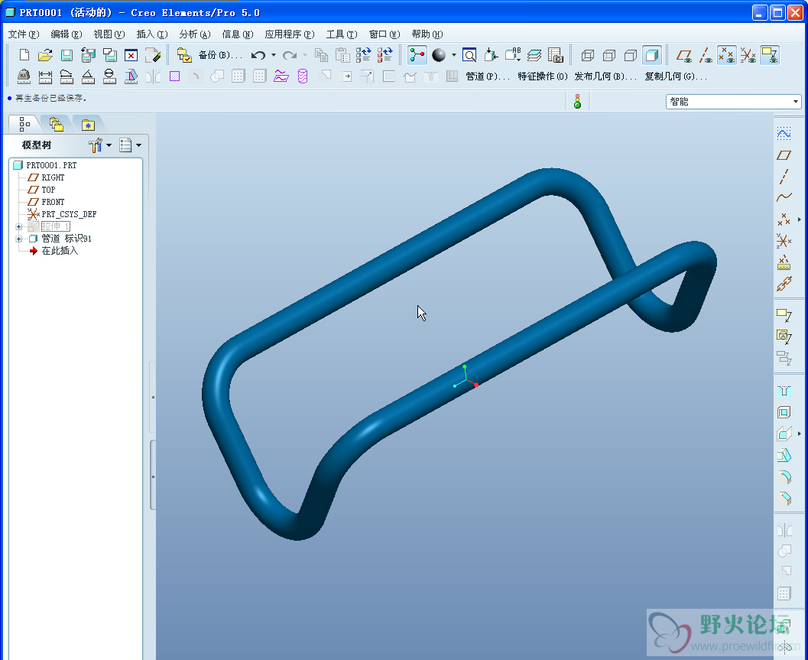
Task: Switch to the folder browser navigator tab
Action: (56, 124)
